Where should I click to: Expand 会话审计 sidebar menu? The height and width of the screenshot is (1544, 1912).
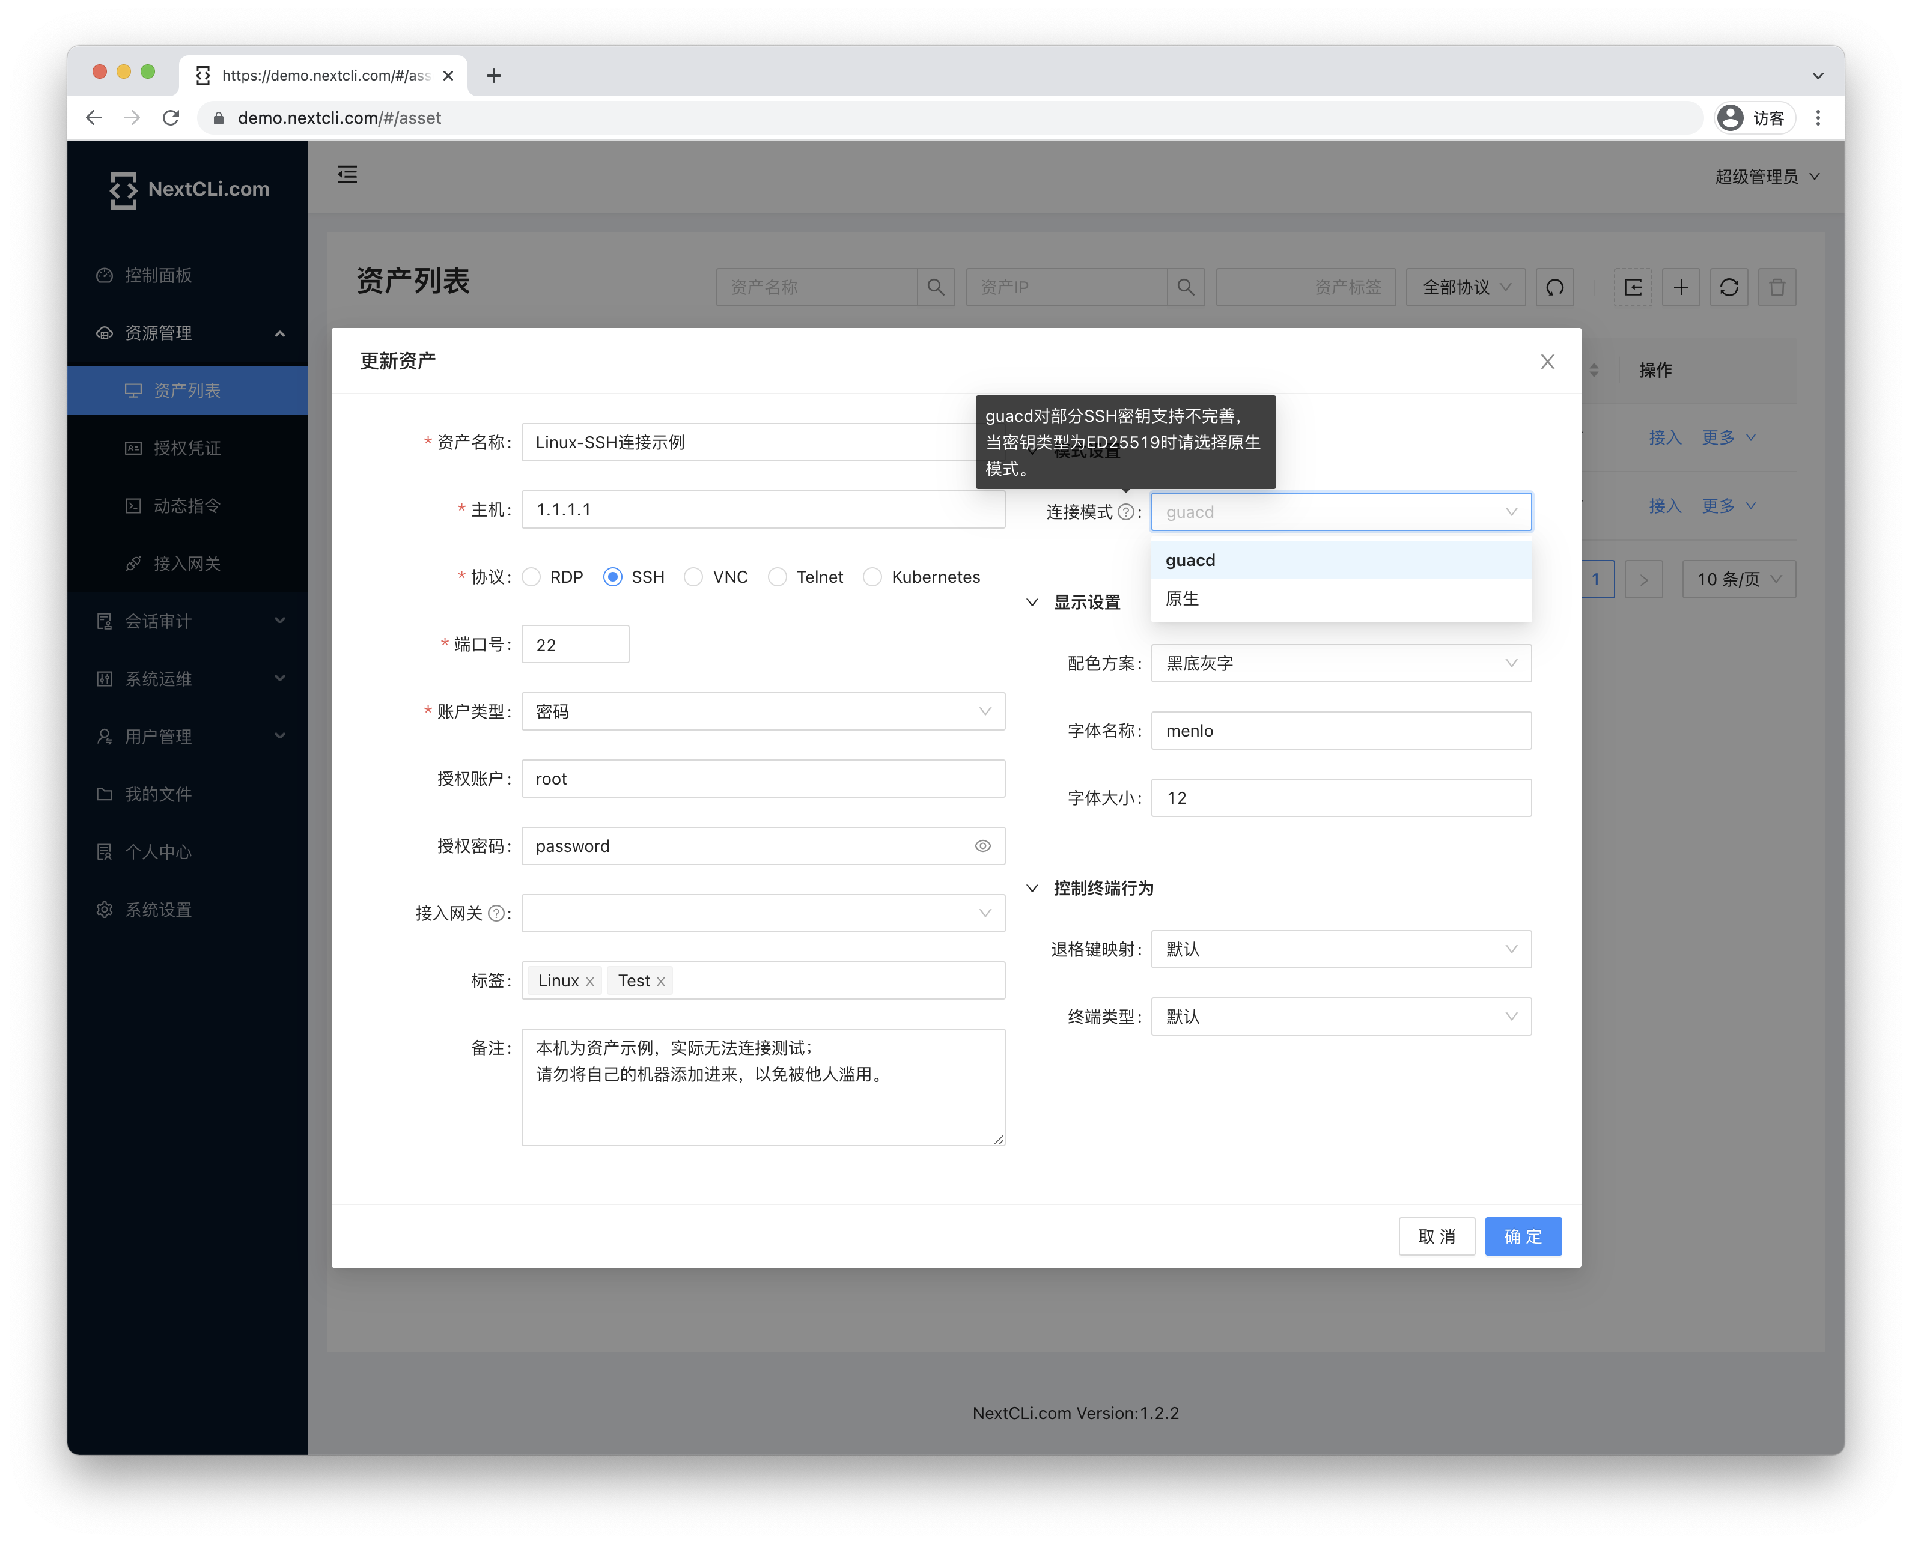coord(187,621)
